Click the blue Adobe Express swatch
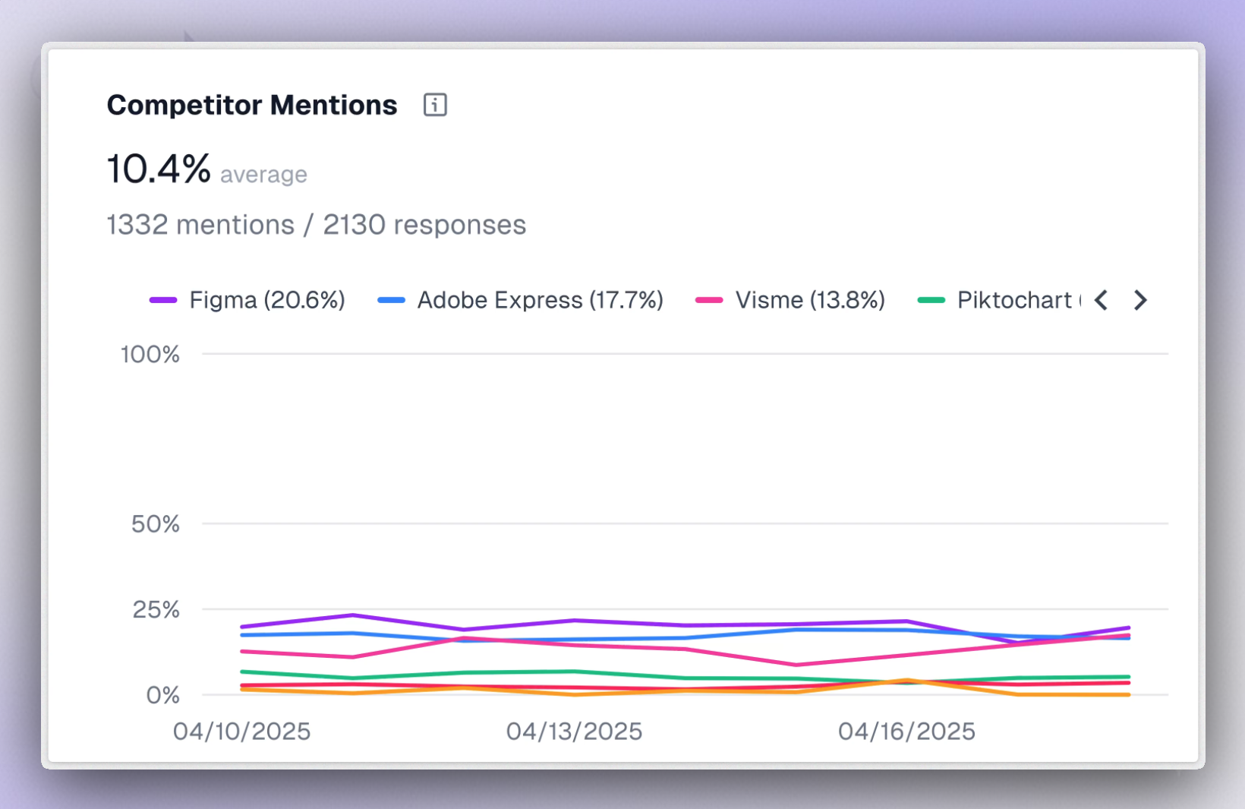1245x809 pixels. tap(391, 301)
